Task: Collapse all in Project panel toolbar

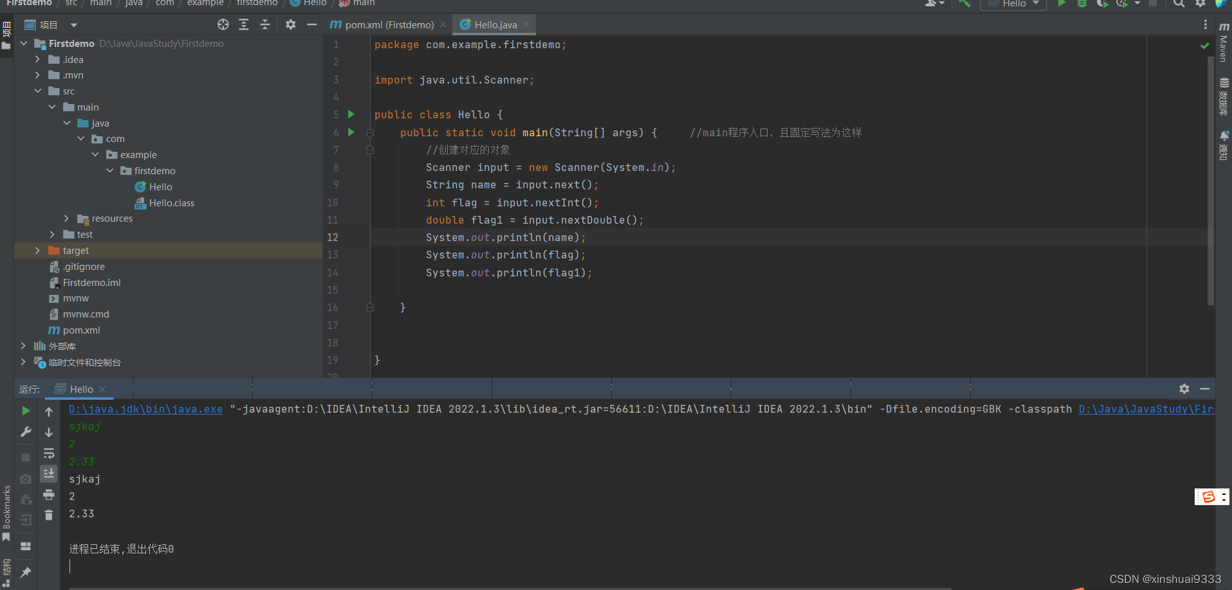Action: pyautogui.click(x=265, y=24)
